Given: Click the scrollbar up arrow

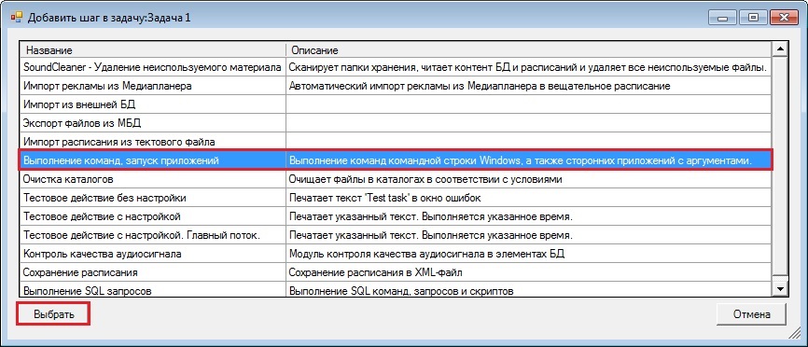Looking at the screenshot, I should pyautogui.click(x=780, y=50).
